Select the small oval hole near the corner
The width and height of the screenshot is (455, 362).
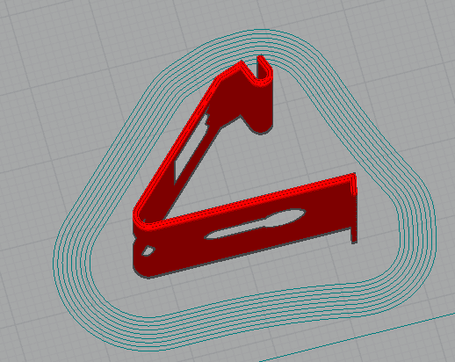148,250
